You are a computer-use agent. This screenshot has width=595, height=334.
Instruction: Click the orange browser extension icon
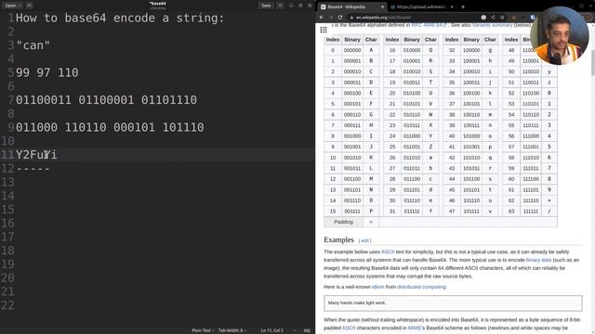pos(514,18)
